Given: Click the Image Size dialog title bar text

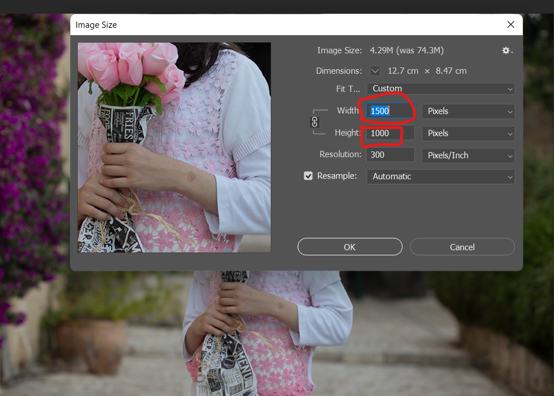Looking at the screenshot, I should tap(96, 25).
